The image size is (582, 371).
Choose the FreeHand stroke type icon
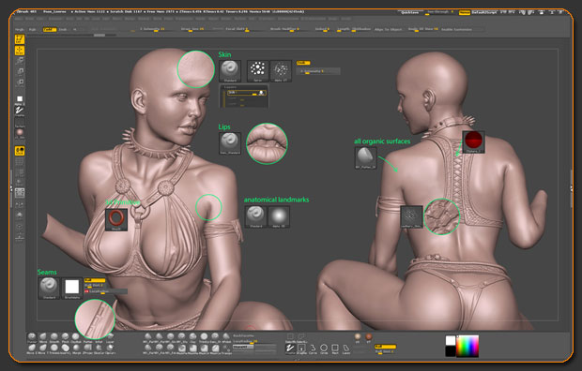coord(290,349)
